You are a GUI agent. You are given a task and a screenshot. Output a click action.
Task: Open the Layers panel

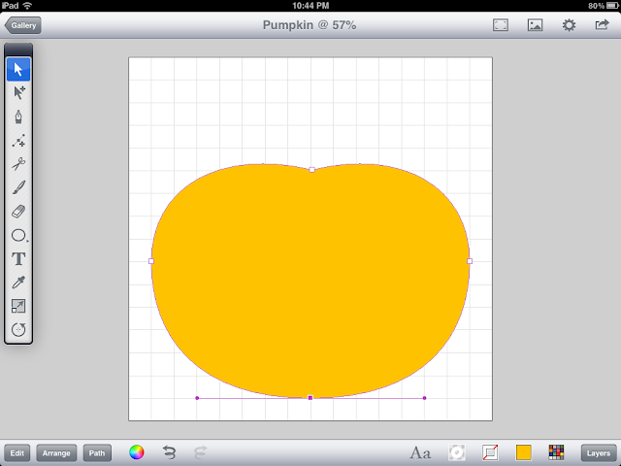tap(599, 453)
